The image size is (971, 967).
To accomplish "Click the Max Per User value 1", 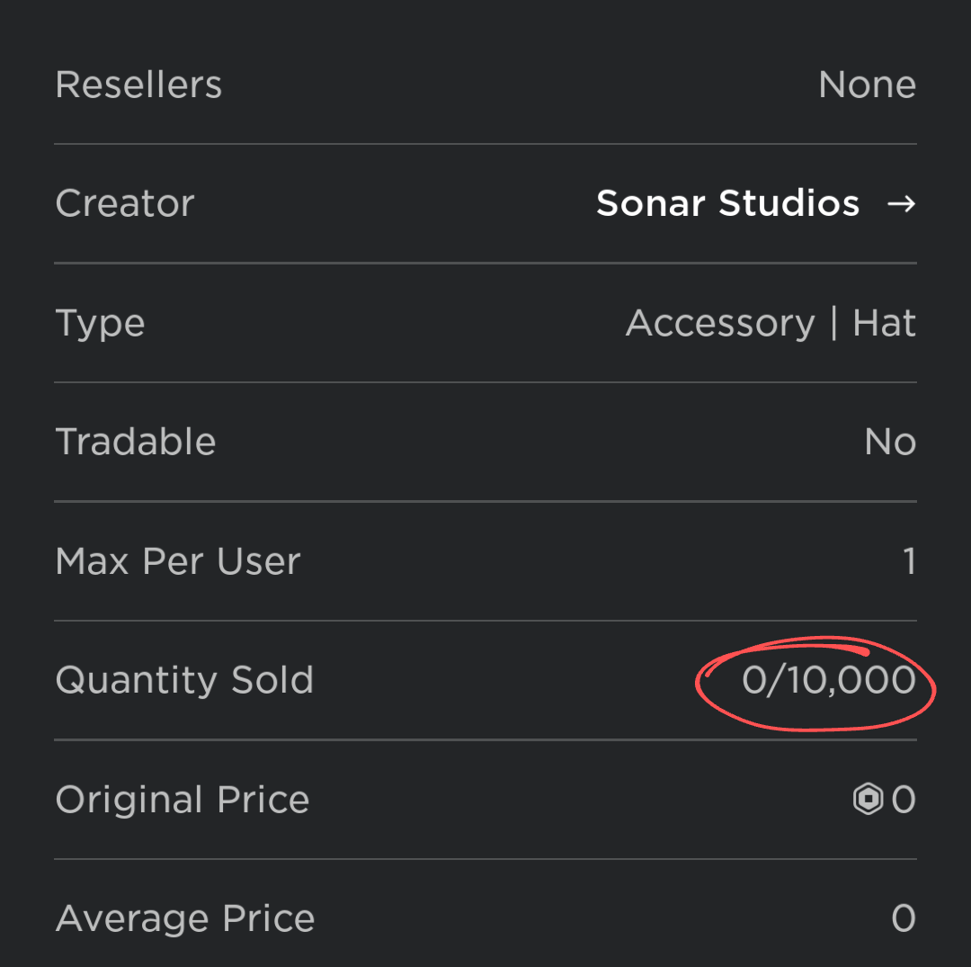I will pyautogui.click(x=909, y=561).
